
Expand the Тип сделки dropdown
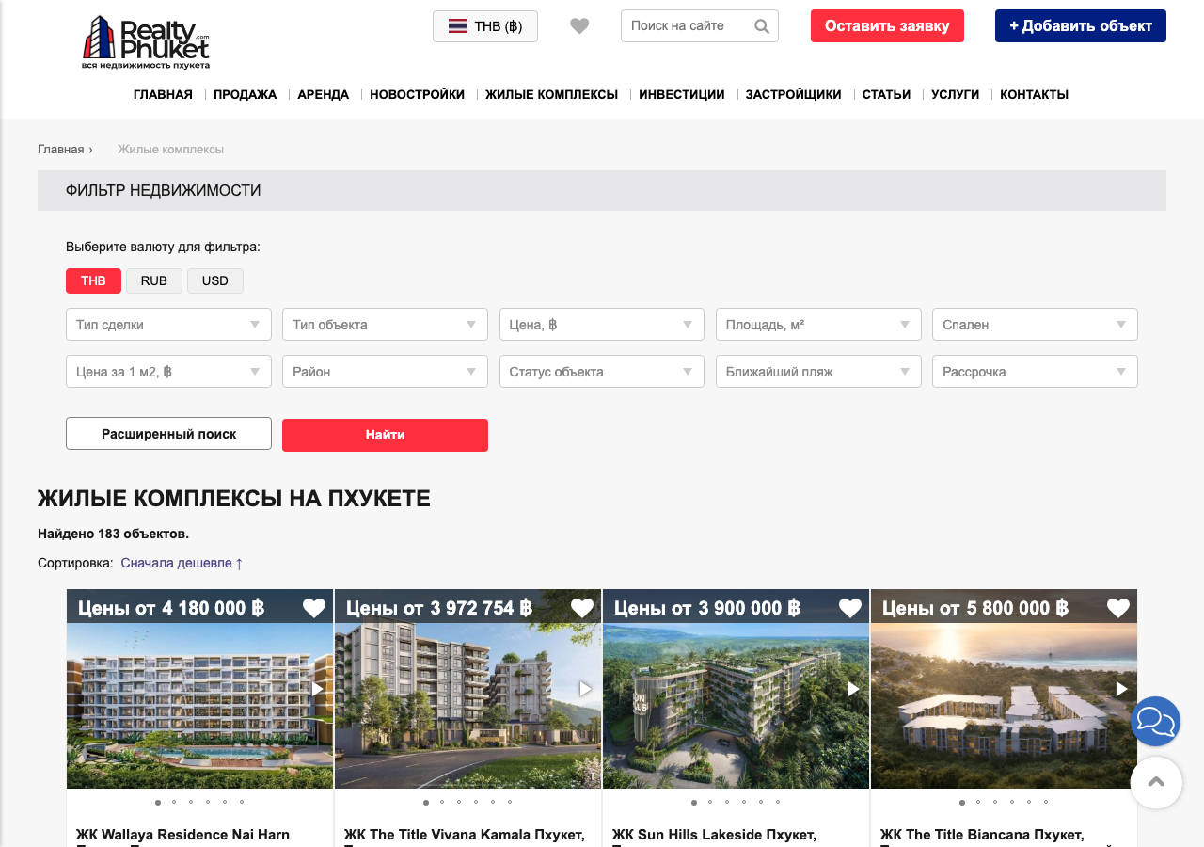click(x=168, y=325)
